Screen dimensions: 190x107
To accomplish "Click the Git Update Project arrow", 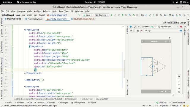I will (146, 15).
